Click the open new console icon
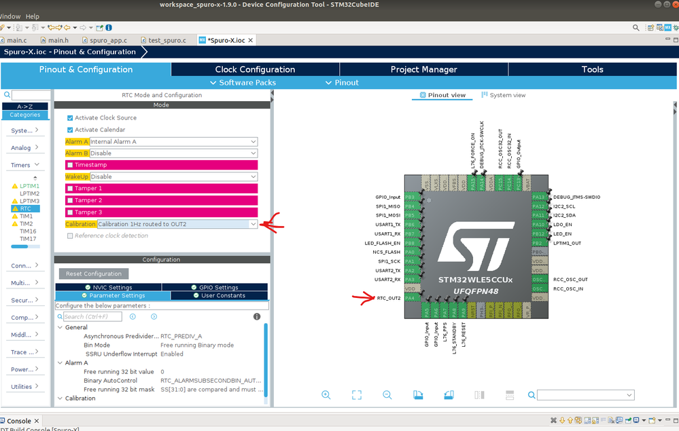Viewport: 679px width, 431px height. [653, 420]
